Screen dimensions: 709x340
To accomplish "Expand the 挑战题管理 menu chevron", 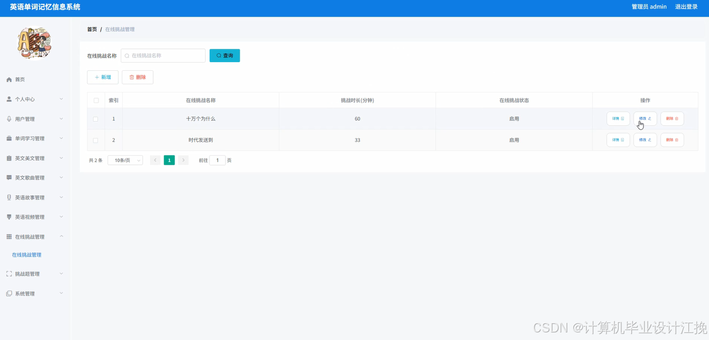I will [x=61, y=274].
